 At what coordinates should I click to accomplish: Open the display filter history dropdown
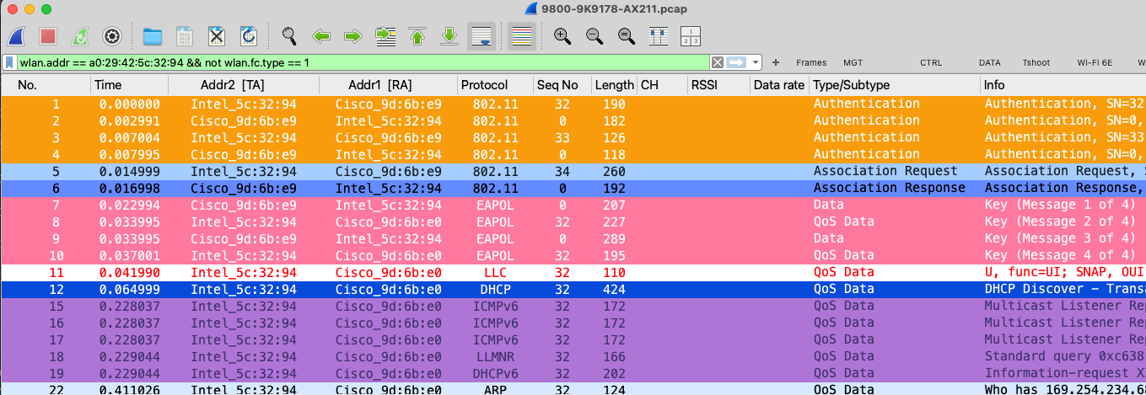pos(756,62)
